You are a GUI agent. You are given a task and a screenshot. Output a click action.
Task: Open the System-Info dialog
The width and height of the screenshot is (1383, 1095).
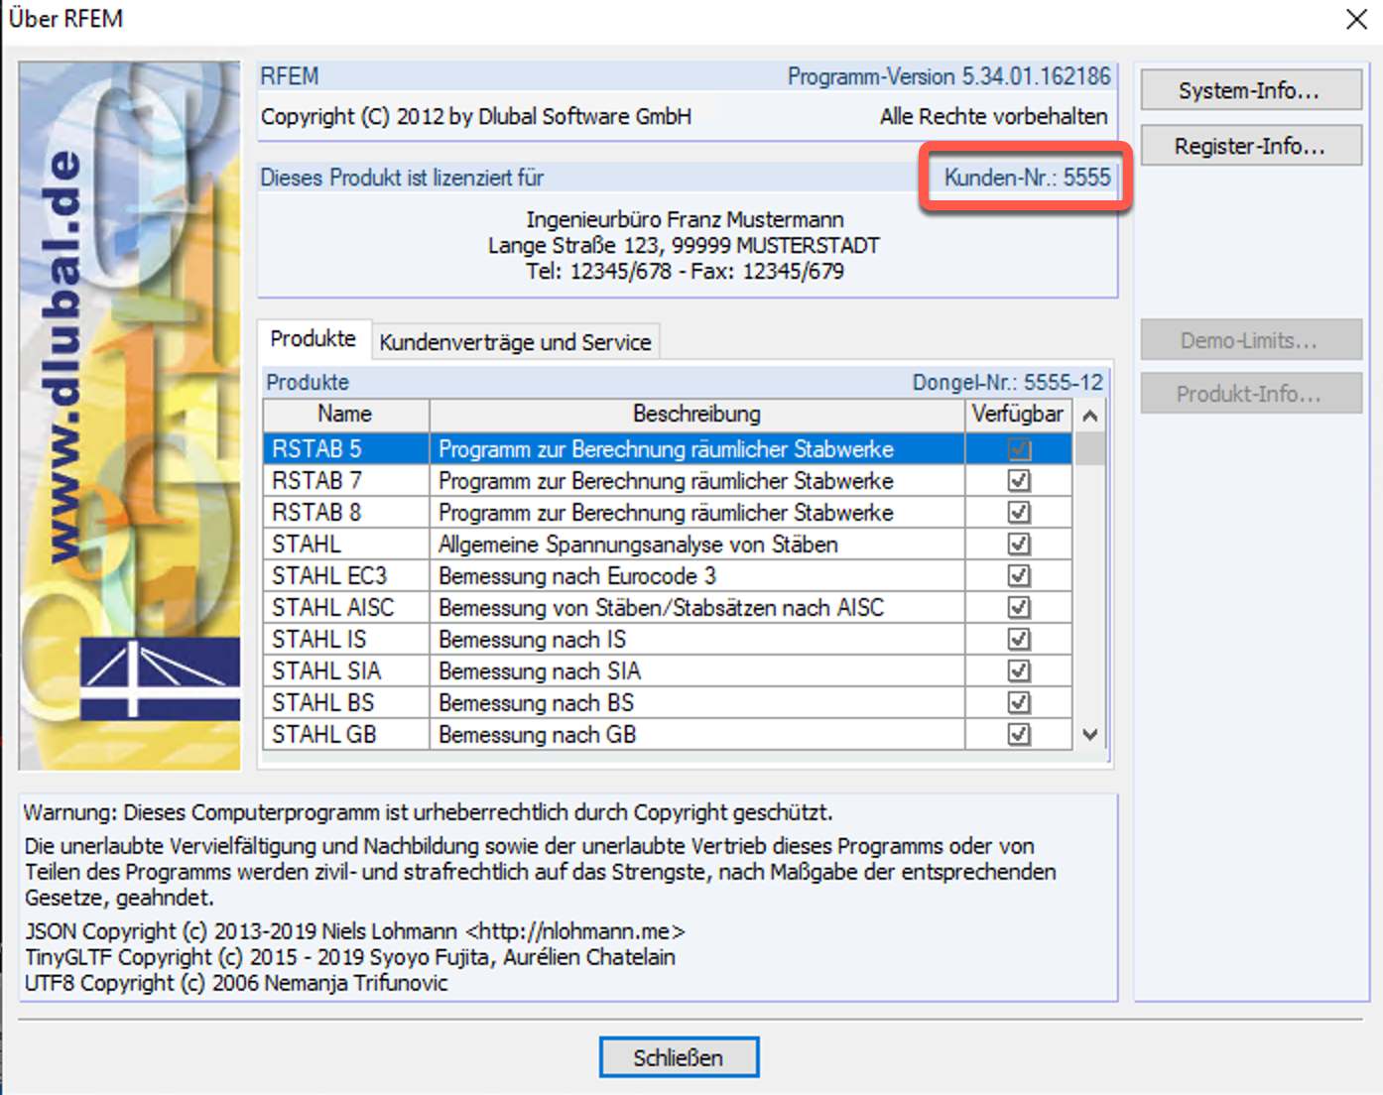(1250, 89)
